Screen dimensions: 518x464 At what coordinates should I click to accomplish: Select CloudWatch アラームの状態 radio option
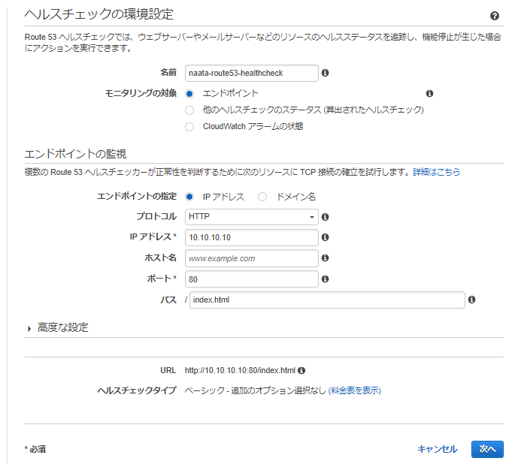(x=189, y=127)
